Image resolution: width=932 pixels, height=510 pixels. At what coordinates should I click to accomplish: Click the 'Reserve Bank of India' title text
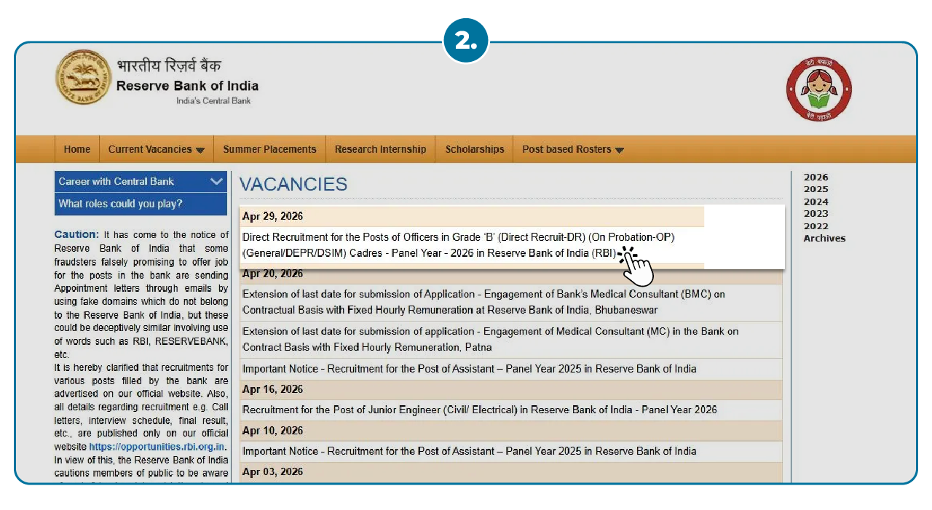187,86
